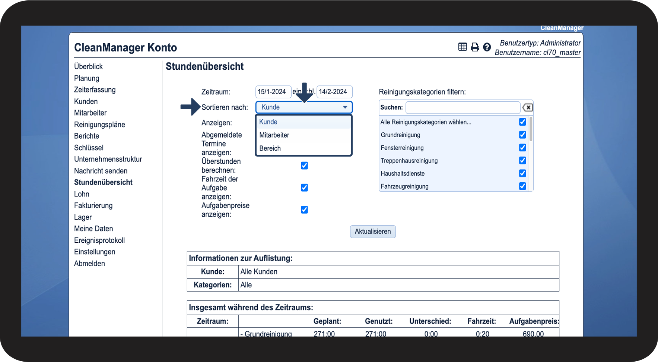Open Zeiterfassung in the sidebar menu
This screenshot has width=658, height=362.
(x=95, y=90)
